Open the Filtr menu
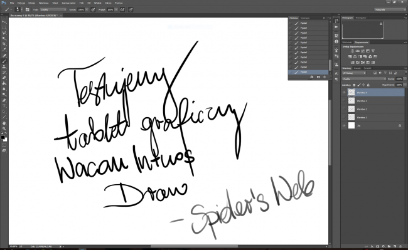The height and width of the screenshot is (250, 408). (82, 3)
